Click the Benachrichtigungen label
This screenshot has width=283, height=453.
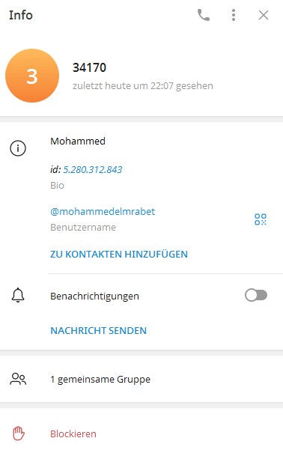click(95, 296)
